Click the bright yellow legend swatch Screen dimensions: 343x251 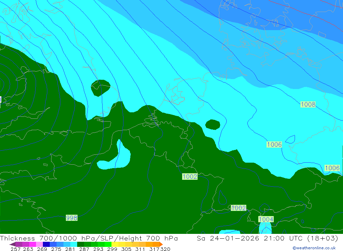pyautogui.click(x=115, y=244)
